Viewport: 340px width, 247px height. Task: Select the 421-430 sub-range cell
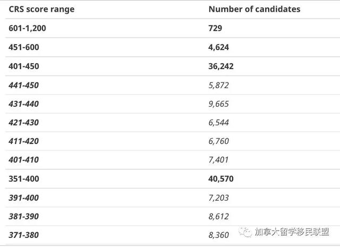point(23,123)
